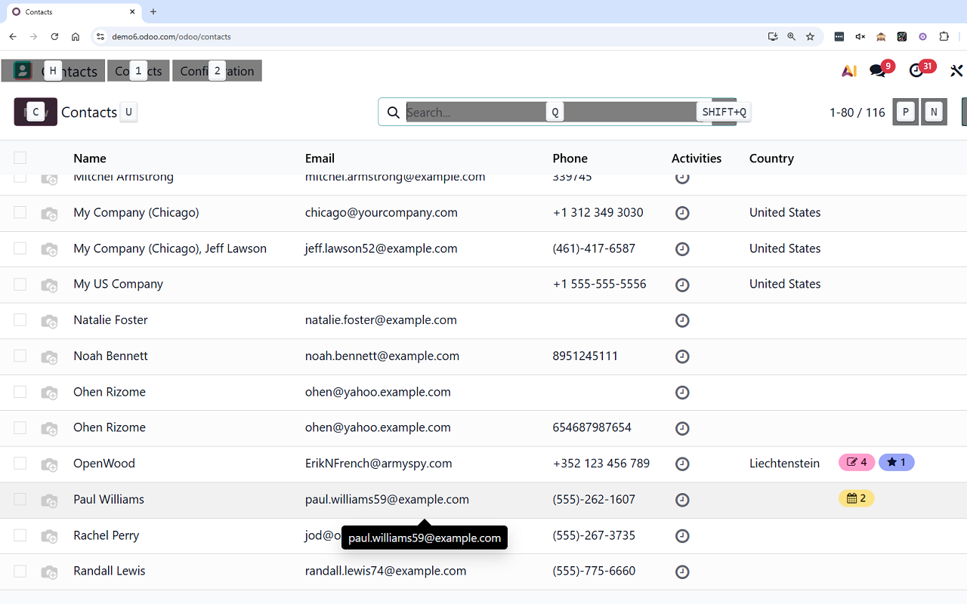Reload the browser page
This screenshot has height=604, width=967.
(54, 36)
